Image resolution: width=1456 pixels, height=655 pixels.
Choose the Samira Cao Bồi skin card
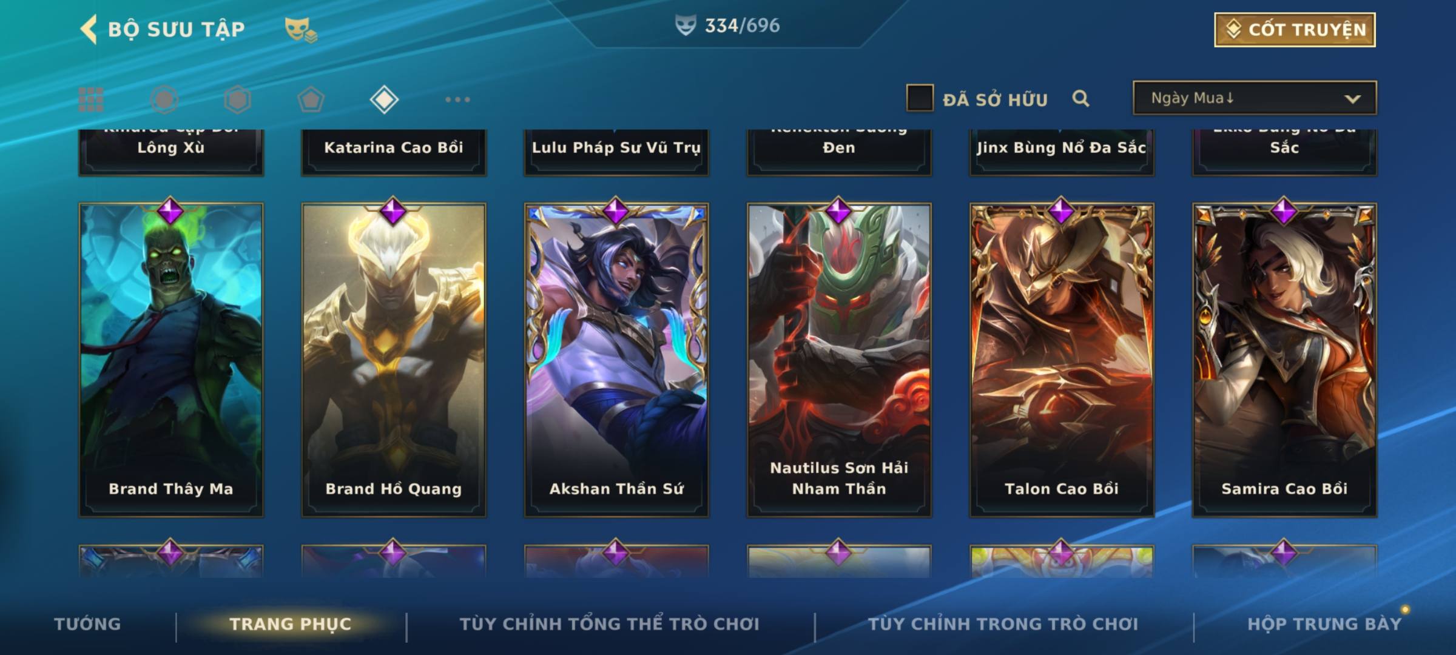click(1284, 360)
